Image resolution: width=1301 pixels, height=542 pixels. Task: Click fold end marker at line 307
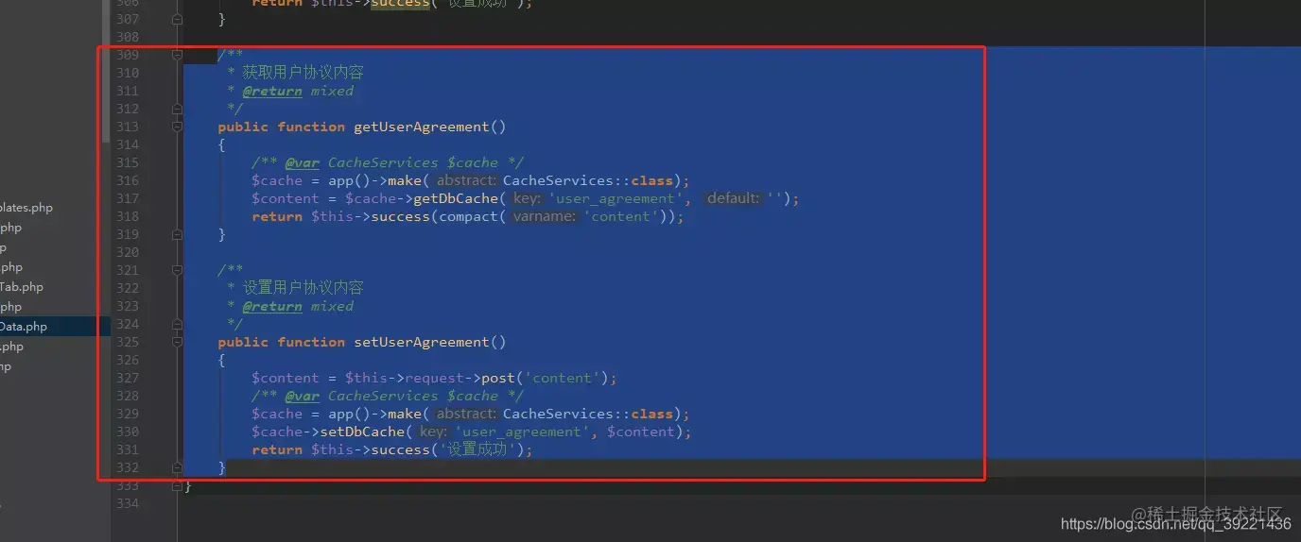177,19
